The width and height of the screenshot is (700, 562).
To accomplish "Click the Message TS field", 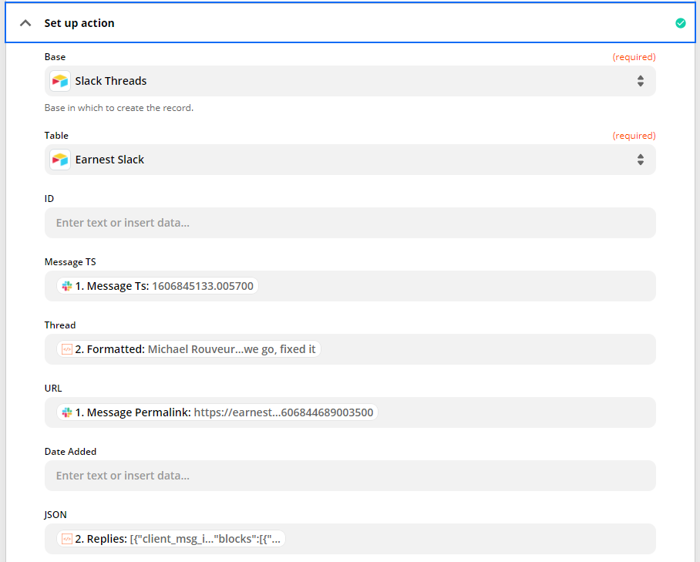I will 350,286.
